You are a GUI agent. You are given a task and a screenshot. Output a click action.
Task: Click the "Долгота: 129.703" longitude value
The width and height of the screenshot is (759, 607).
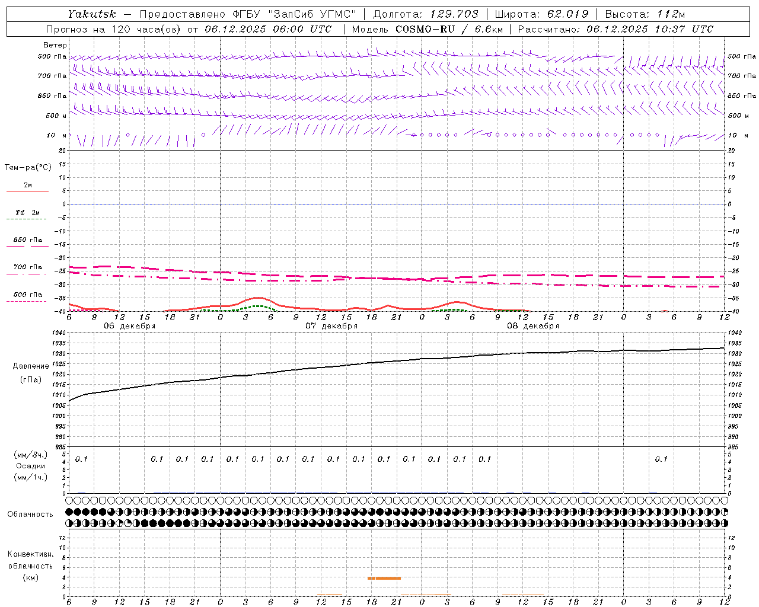click(425, 14)
